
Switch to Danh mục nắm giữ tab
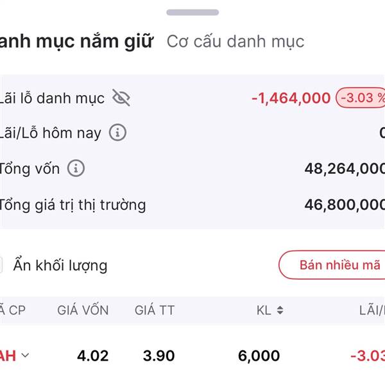77,42
